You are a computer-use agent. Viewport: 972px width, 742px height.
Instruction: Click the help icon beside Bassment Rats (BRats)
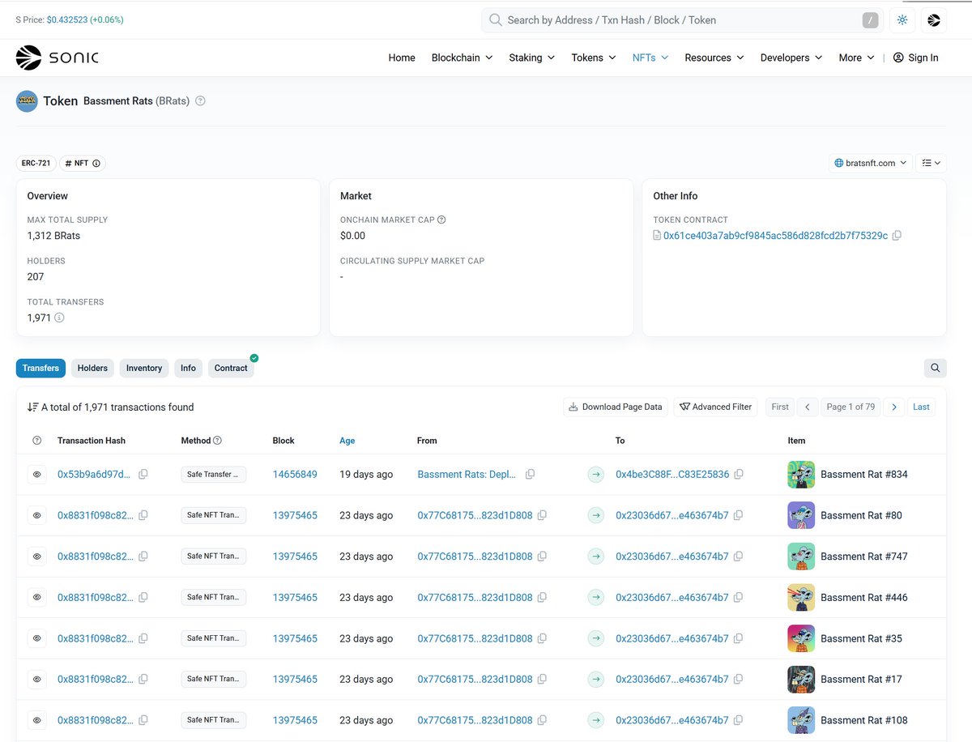tap(200, 101)
